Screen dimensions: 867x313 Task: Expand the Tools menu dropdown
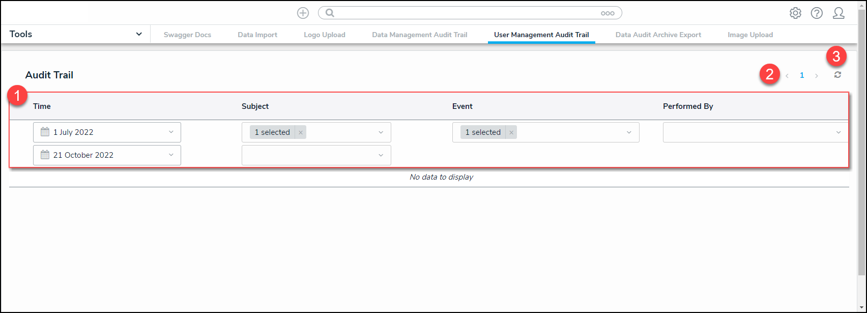click(x=139, y=34)
